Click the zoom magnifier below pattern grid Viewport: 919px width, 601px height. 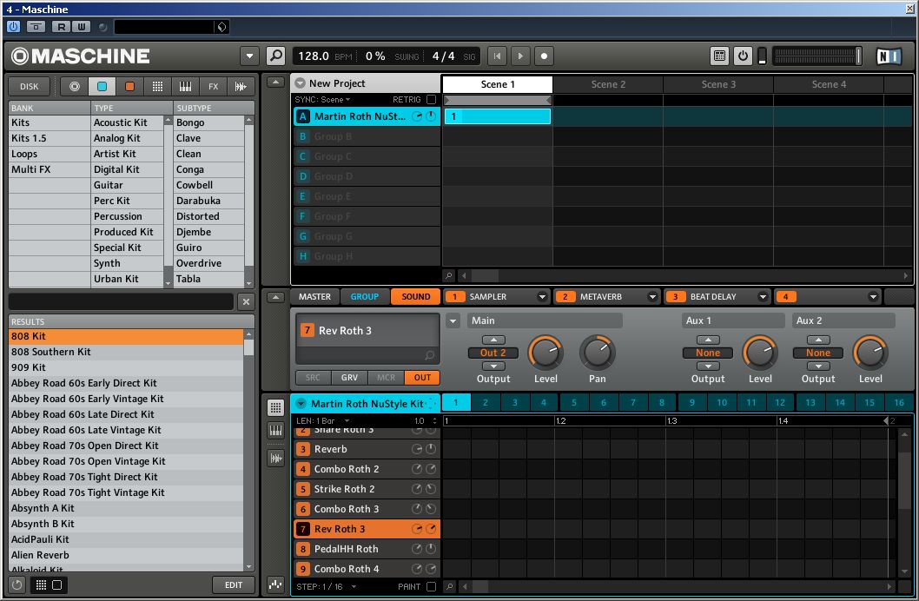pyautogui.click(x=449, y=586)
